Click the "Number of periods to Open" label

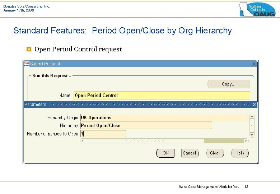pyautogui.click(x=52, y=134)
